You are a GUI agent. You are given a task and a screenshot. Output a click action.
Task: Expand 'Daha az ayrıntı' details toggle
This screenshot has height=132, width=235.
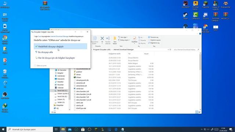40,66
